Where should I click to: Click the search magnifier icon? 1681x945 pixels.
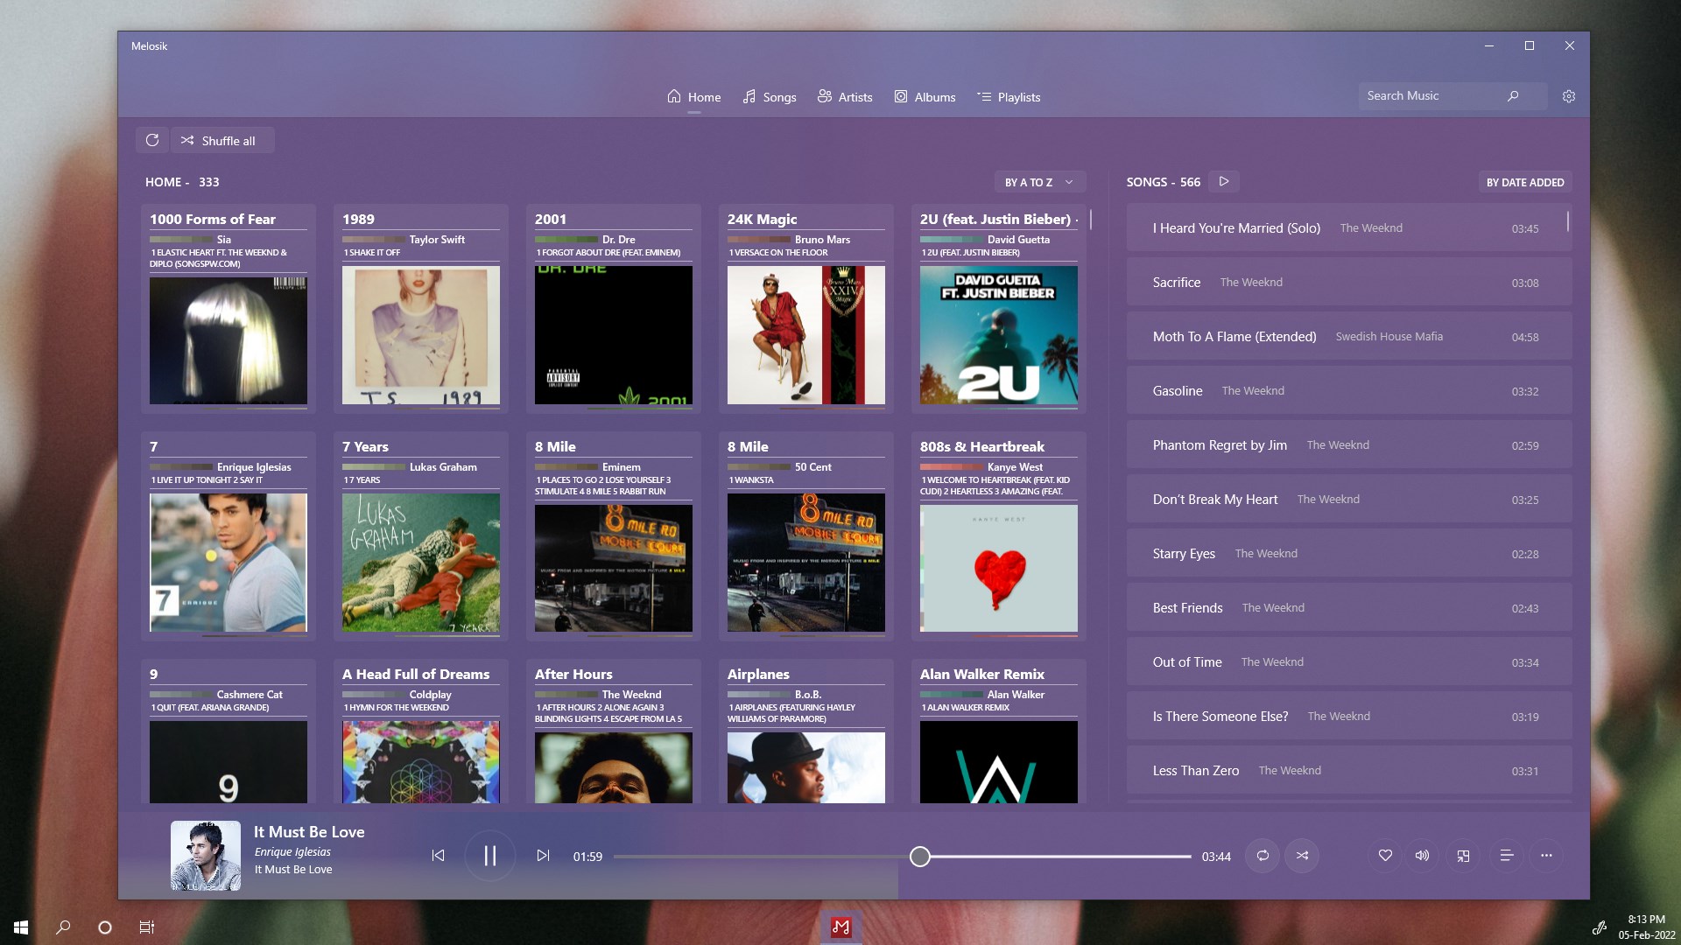click(1513, 96)
